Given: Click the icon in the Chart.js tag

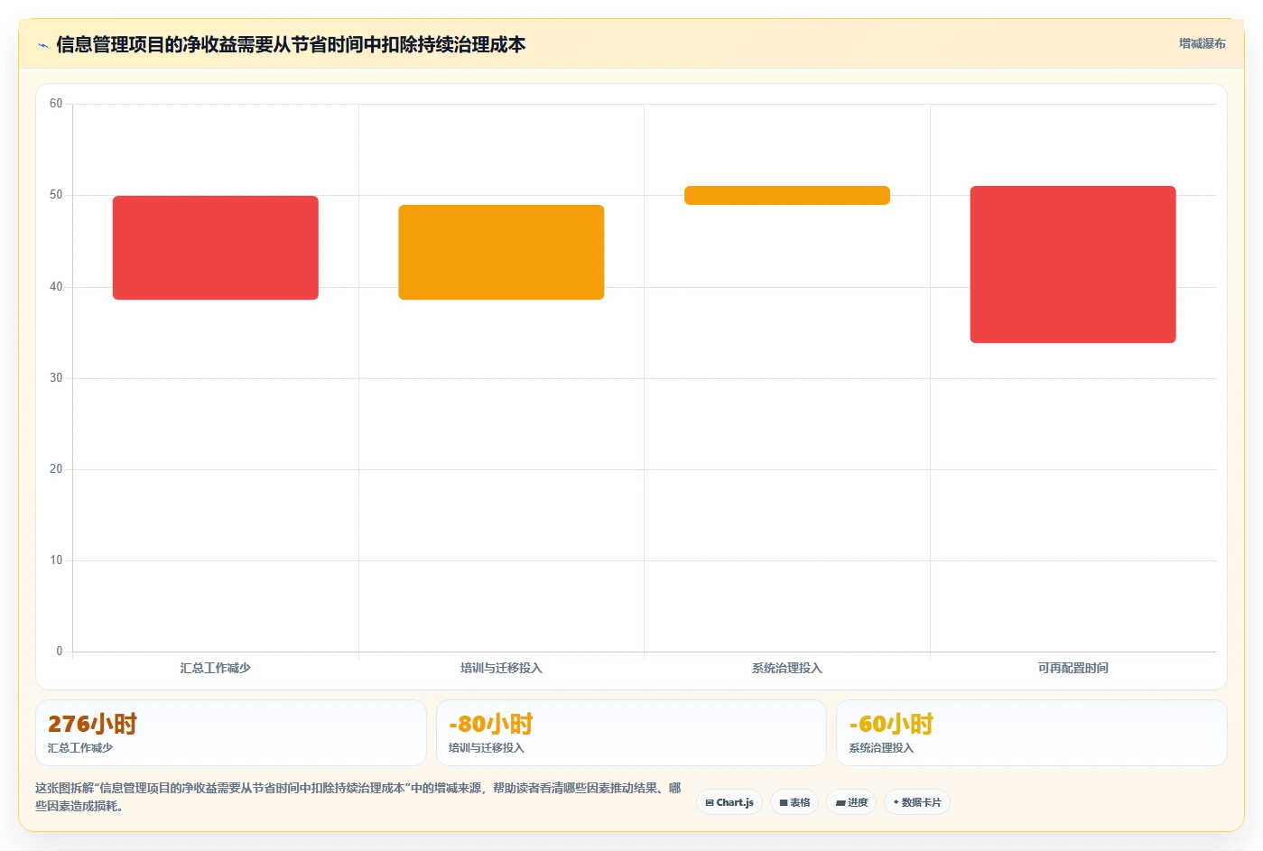Looking at the screenshot, I should click(x=710, y=802).
